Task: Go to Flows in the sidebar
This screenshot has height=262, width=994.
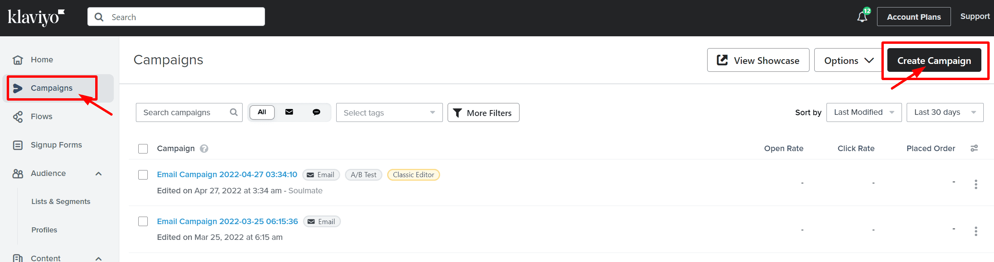Action: (x=41, y=116)
